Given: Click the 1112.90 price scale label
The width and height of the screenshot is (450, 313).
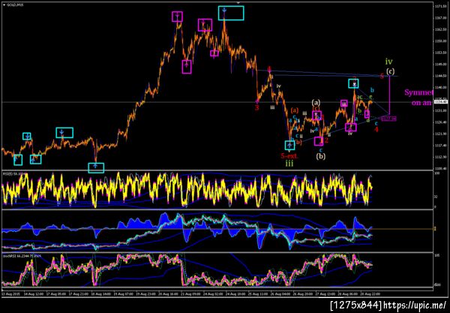Looking at the screenshot, I should point(441,157).
